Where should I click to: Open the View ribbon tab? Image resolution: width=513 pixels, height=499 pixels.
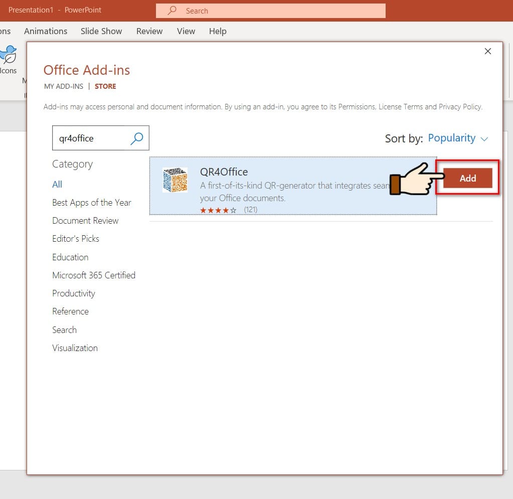point(186,31)
